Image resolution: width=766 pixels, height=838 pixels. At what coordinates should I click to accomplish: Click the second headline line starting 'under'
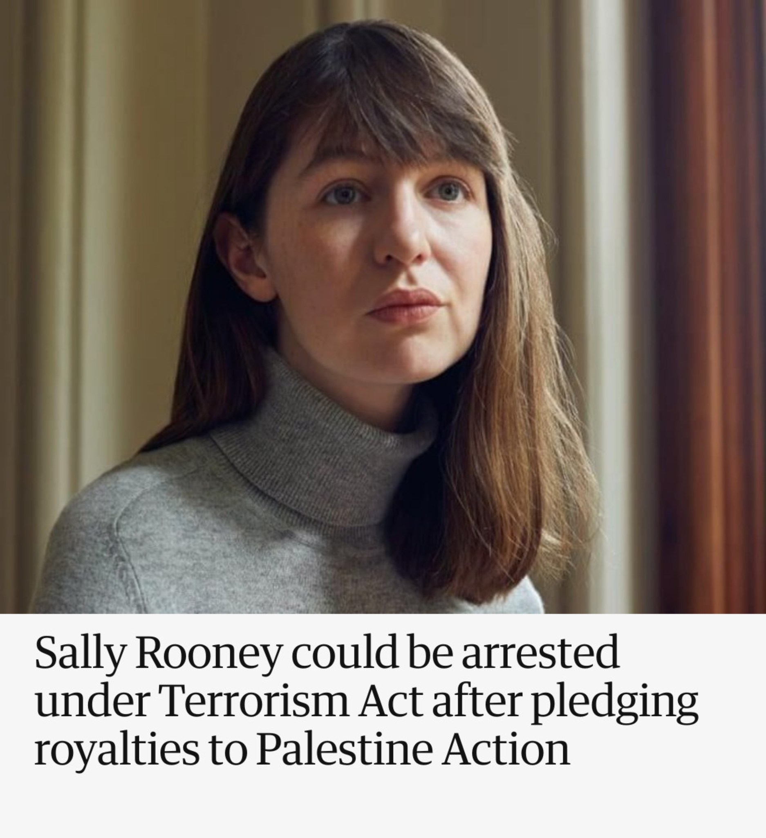(367, 703)
